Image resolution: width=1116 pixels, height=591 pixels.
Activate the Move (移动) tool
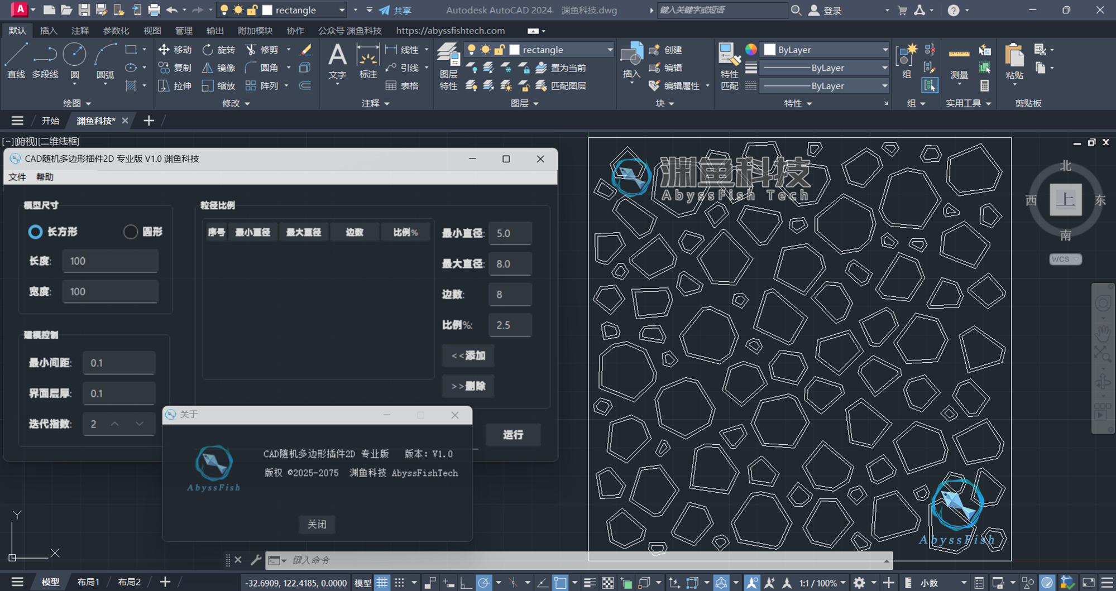(175, 50)
